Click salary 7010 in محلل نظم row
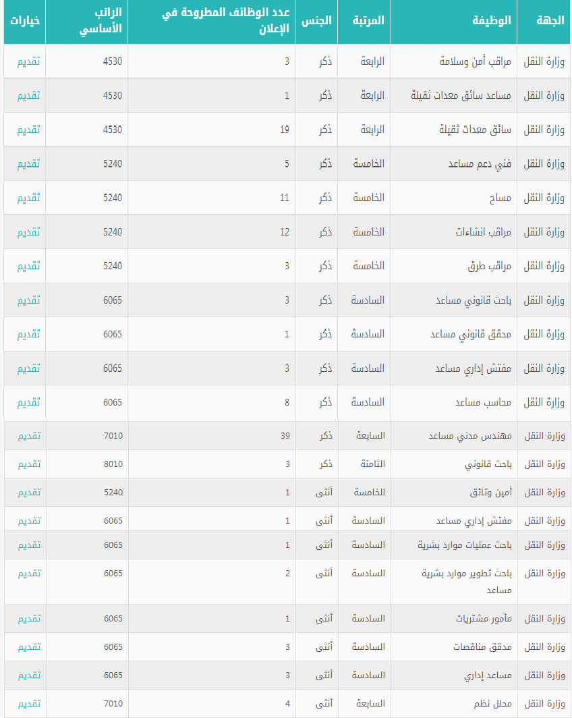Screen dimensions: 572x718 click(113, 705)
